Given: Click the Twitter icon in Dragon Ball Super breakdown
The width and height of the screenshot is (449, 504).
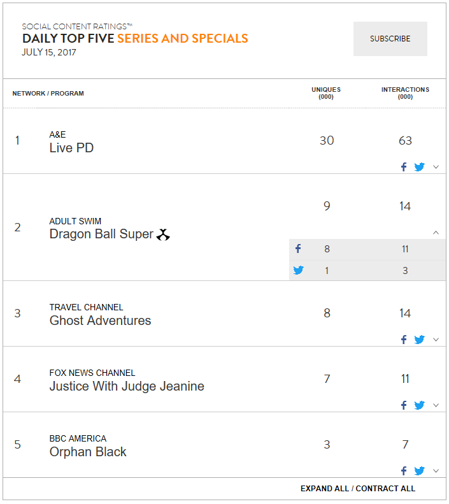Looking at the screenshot, I should pos(298,270).
